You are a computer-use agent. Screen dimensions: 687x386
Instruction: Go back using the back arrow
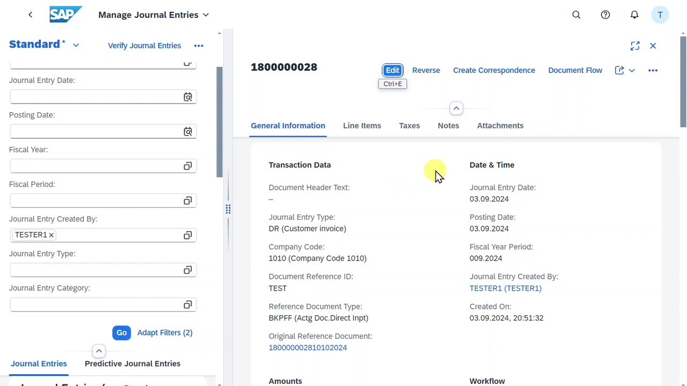(30, 15)
